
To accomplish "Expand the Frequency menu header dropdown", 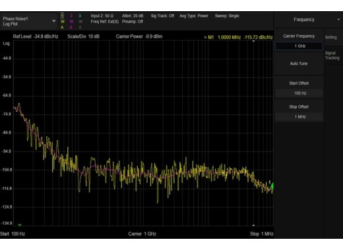I will pyautogui.click(x=338, y=20).
